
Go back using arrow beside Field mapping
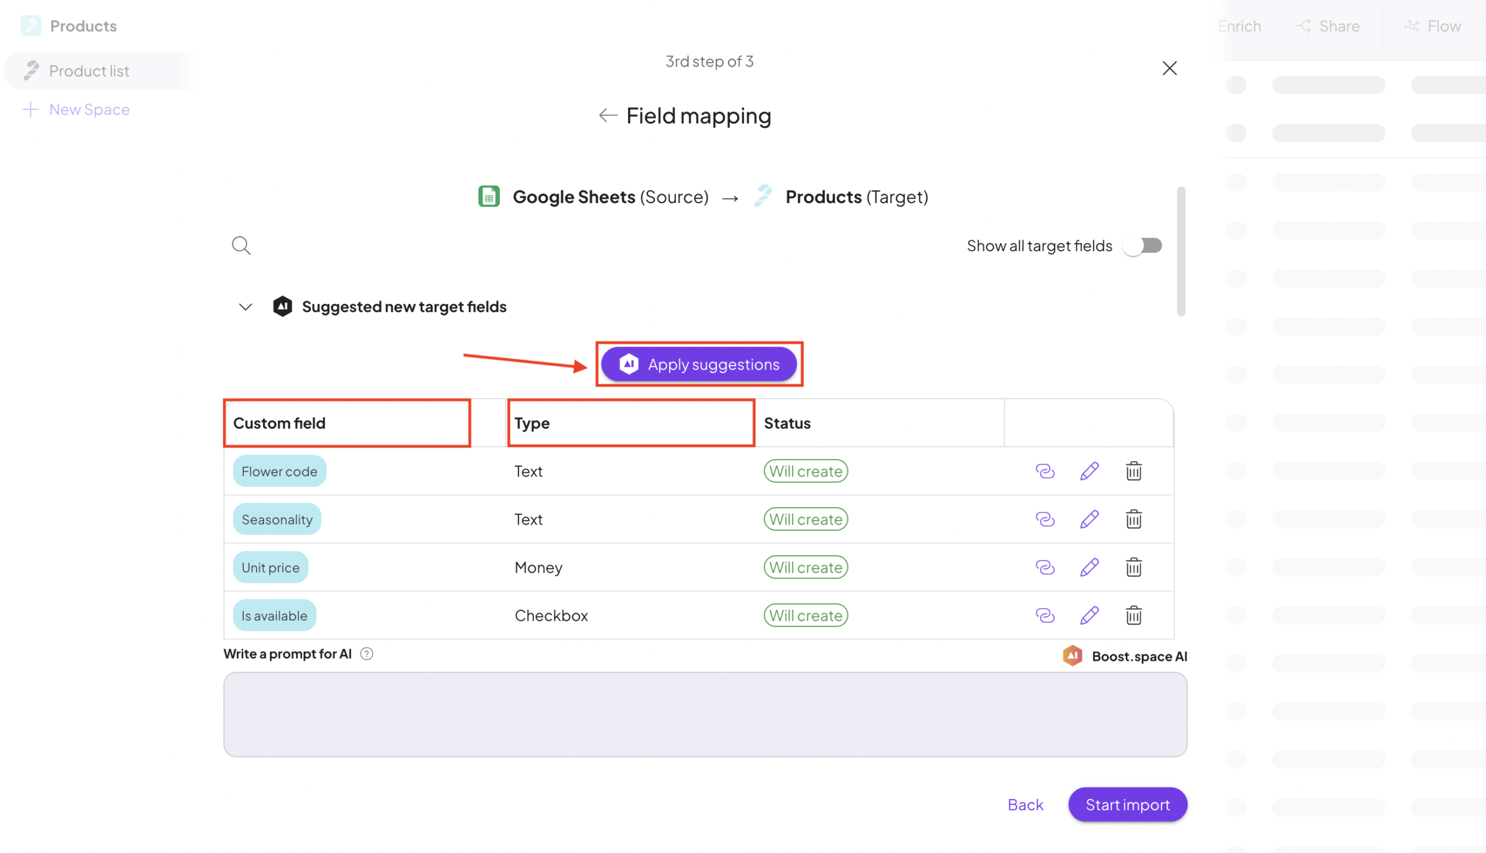pos(608,115)
